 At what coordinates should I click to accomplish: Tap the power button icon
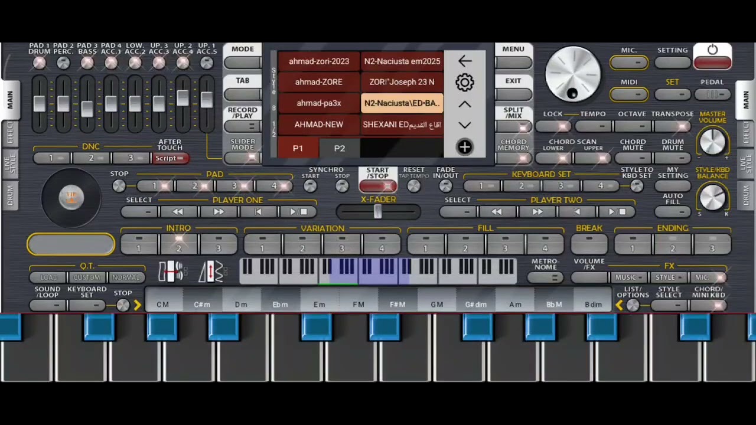pos(712,50)
